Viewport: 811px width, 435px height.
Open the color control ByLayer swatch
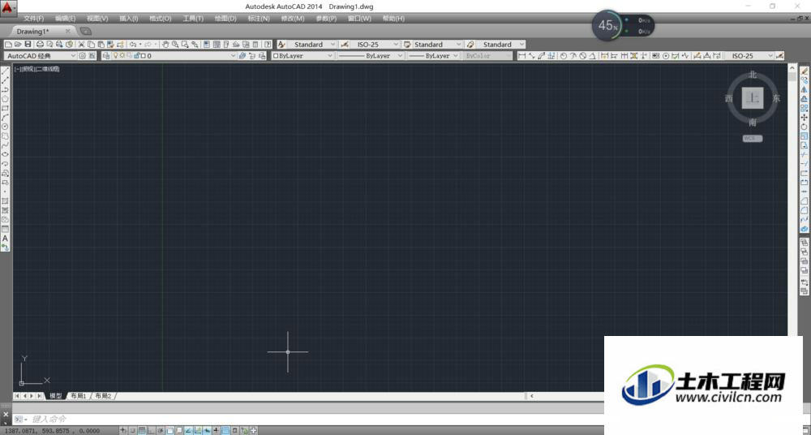(x=303, y=56)
